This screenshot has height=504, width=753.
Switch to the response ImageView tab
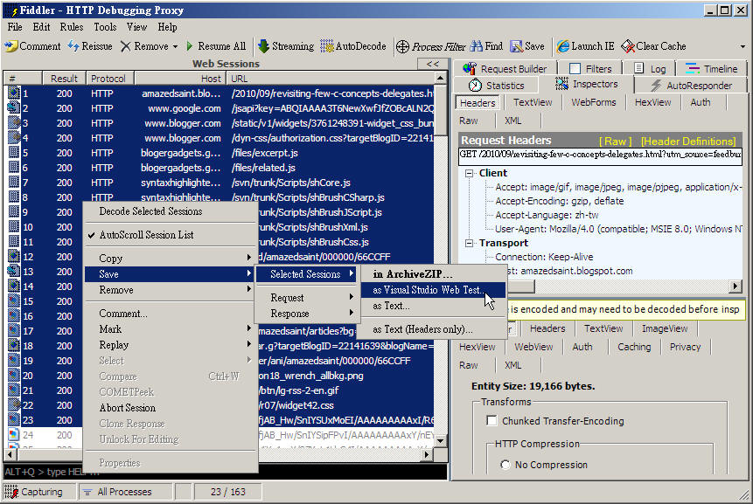point(665,328)
